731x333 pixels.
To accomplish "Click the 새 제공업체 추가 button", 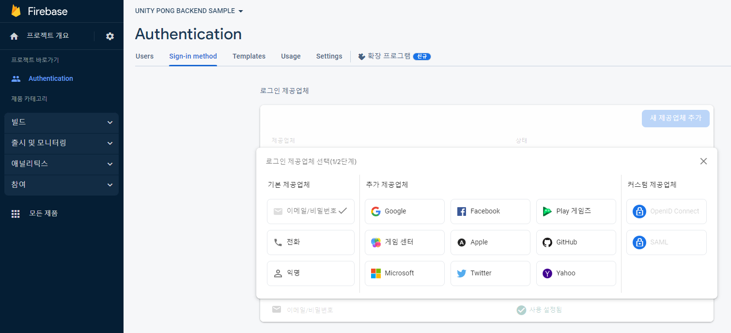I will coord(676,119).
